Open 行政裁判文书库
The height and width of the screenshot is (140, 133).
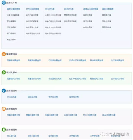(55, 79)
